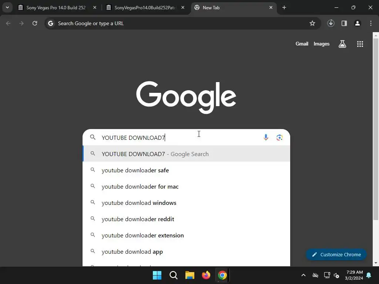
Task: Switch to SonyVegasPro14.0Build252Patch tab
Action: pyautogui.click(x=145, y=8)
